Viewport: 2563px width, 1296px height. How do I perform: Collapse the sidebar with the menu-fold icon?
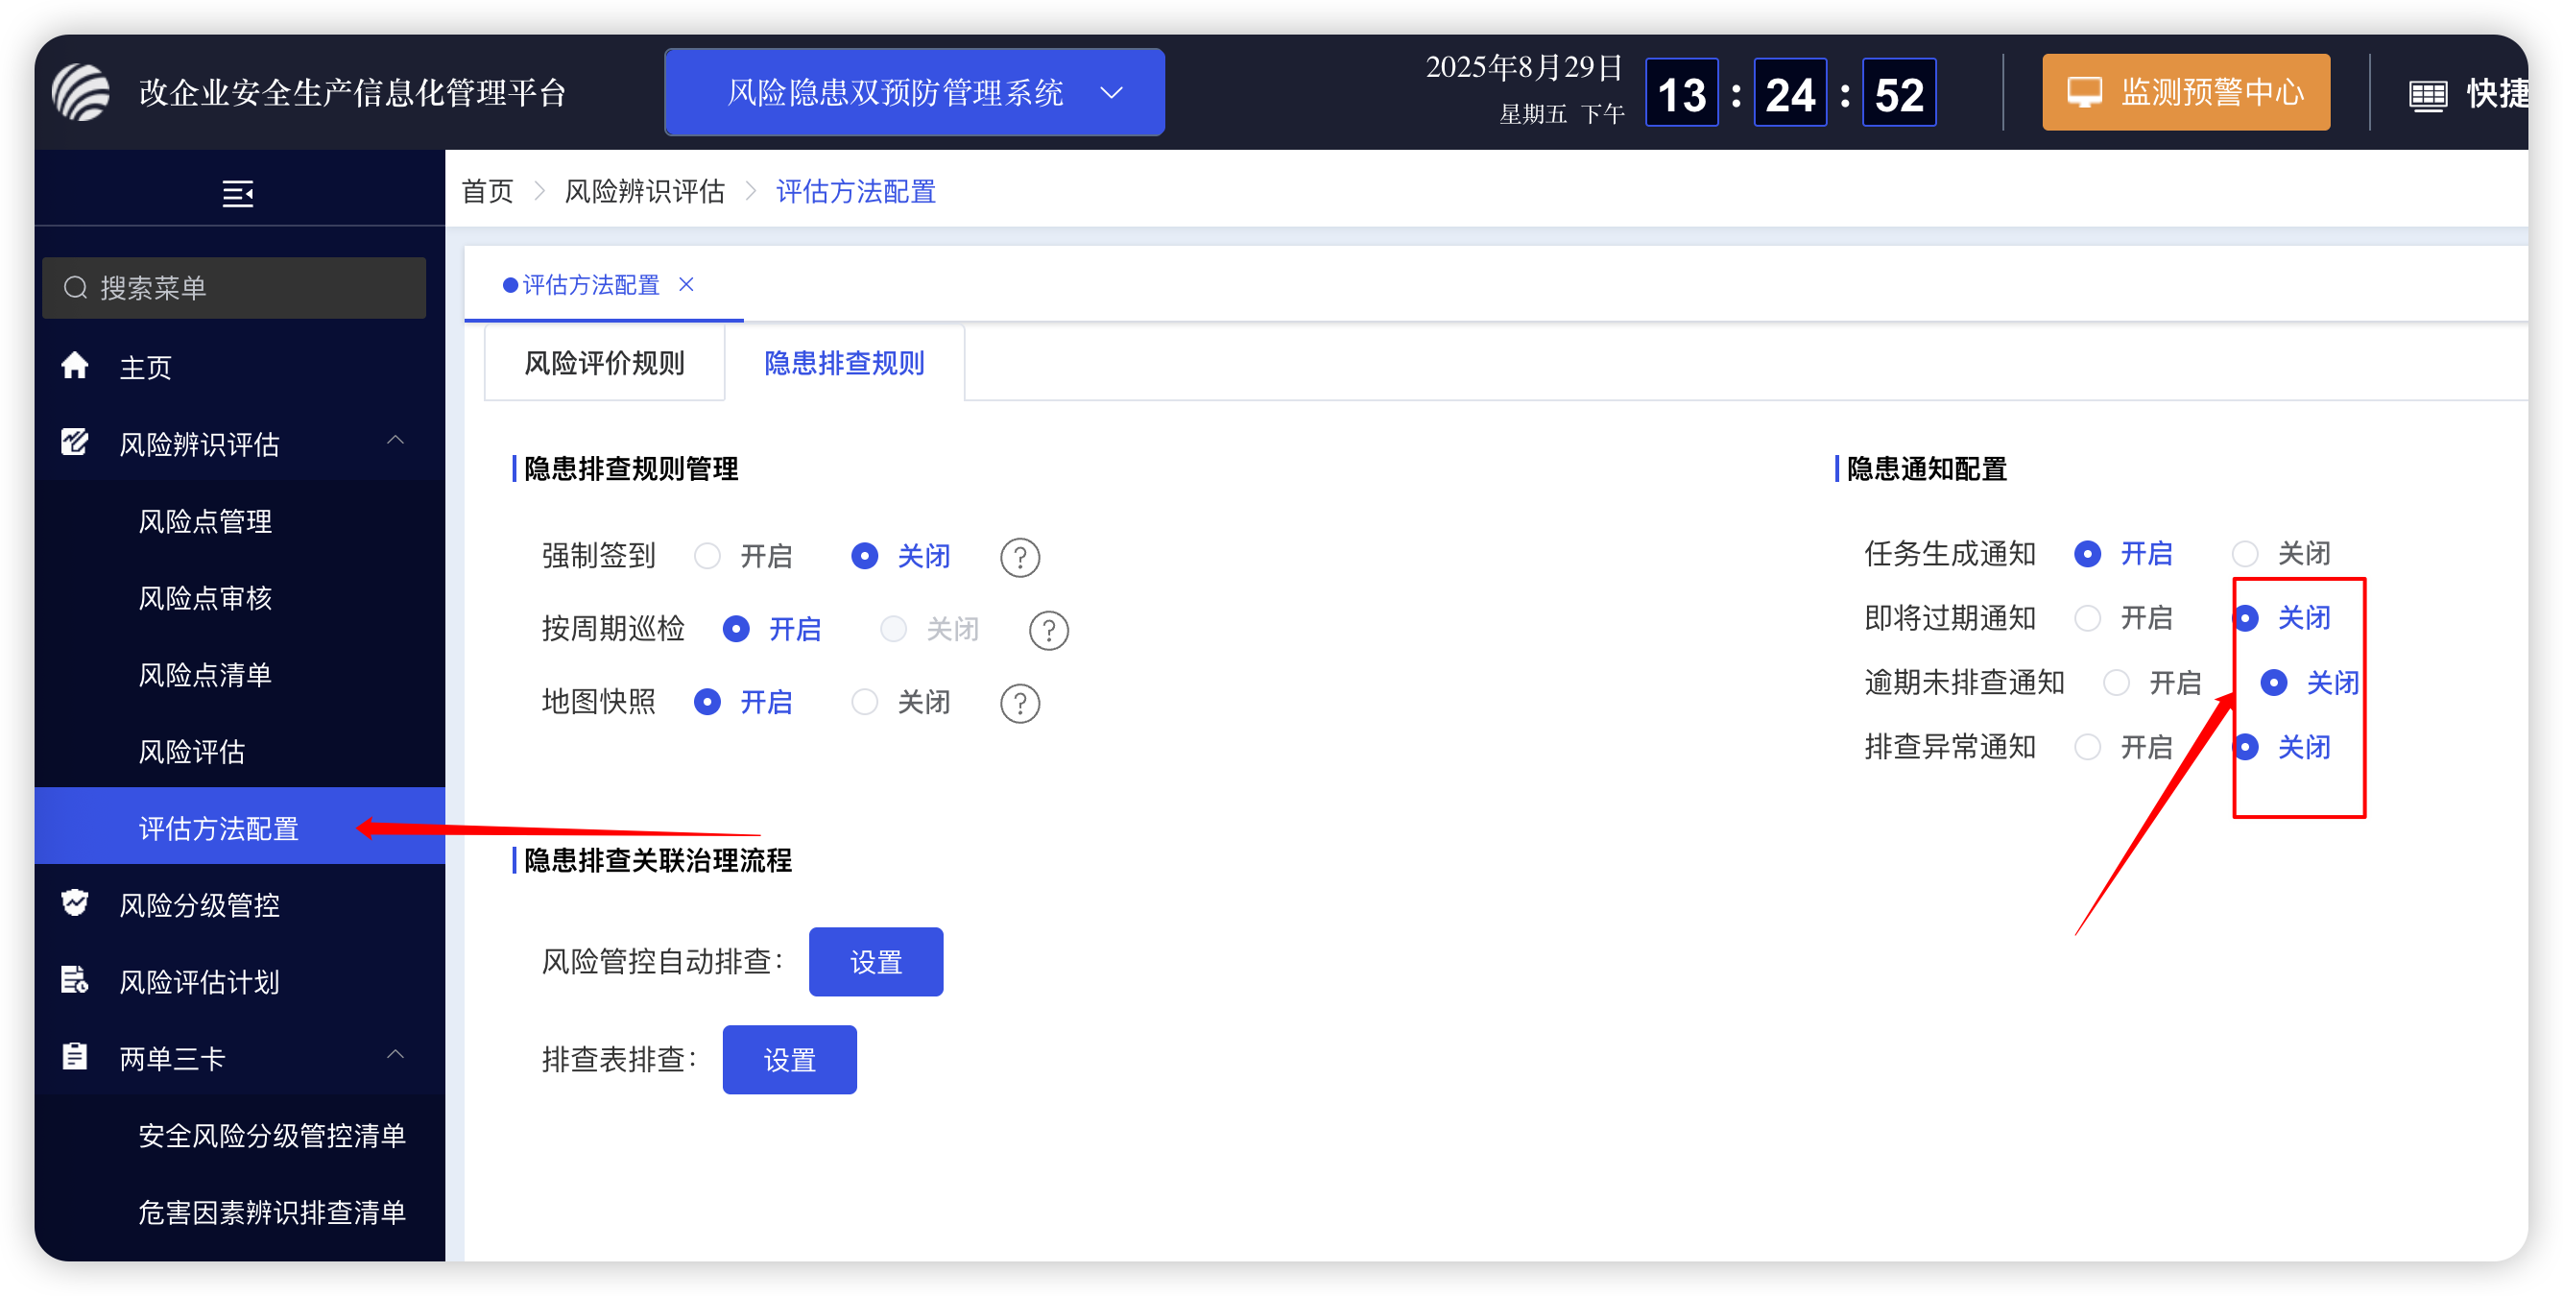tap(238, 193)
